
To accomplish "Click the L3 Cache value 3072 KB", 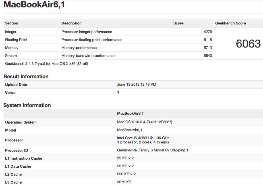I will 124,182.
